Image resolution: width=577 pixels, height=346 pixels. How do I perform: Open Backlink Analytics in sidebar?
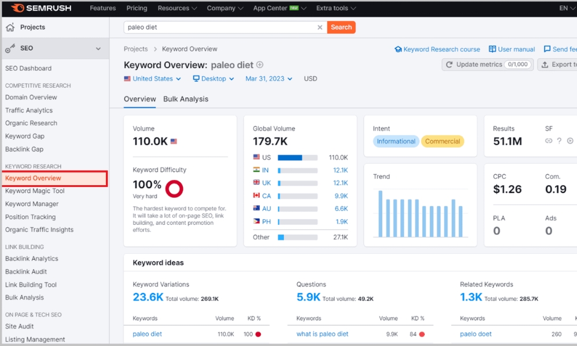pyautogui.click(x=32, y=258)
